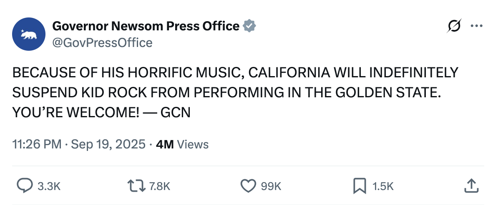The height and width of the screenshot is (205, 493).
Task: Click the 3.3K replies count
Action: tap(49, 187)
